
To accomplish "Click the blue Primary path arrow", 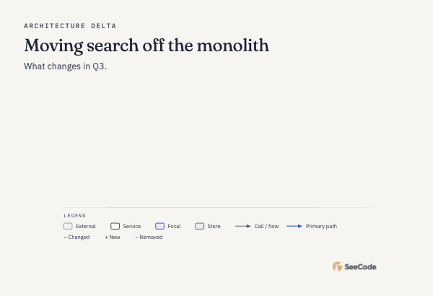I will (x=294, y=226).
